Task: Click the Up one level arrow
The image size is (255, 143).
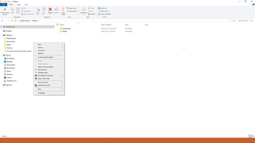Action: 12,21
